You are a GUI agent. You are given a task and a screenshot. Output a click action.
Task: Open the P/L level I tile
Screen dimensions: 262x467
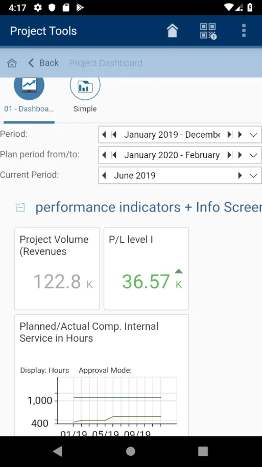(x=146, y=269)
